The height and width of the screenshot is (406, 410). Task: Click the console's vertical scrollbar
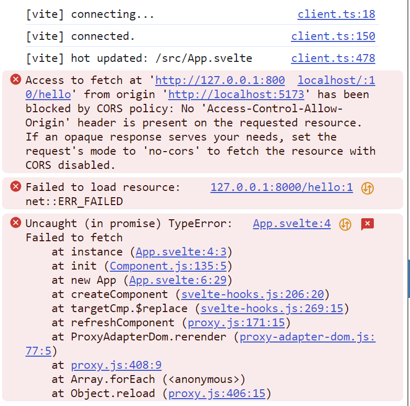pyautogui.click(x=407, y=278)
